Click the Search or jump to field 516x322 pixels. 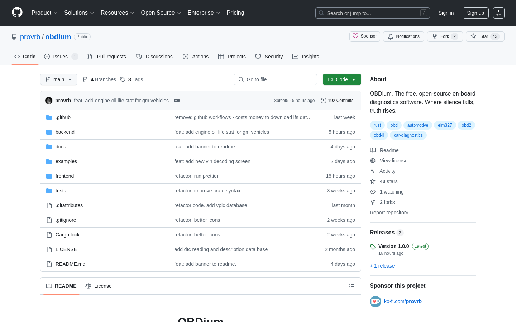tap(373, 13)
